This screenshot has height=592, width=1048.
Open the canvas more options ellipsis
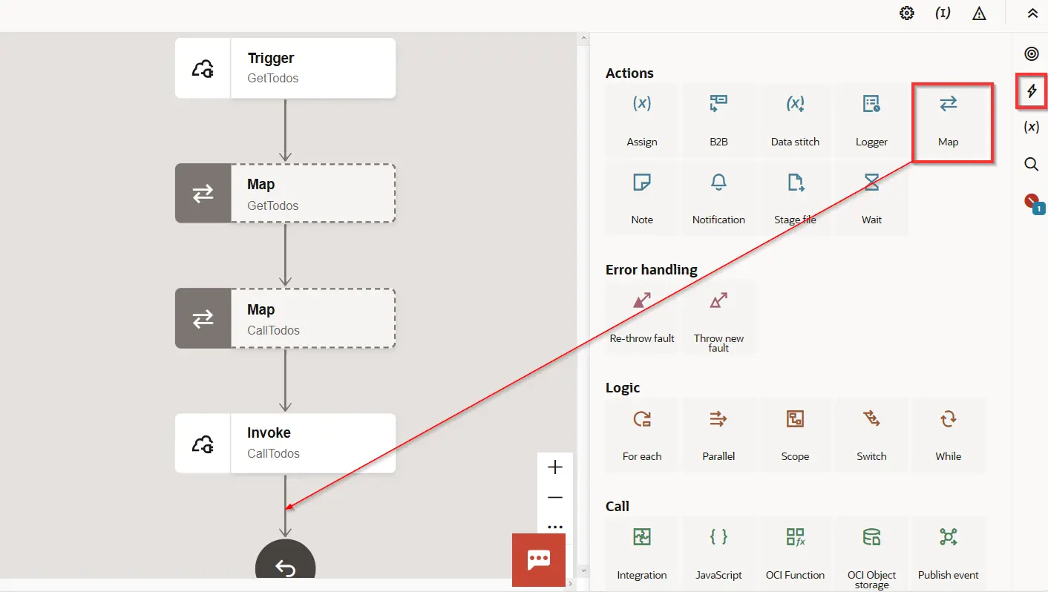point(555,527)
